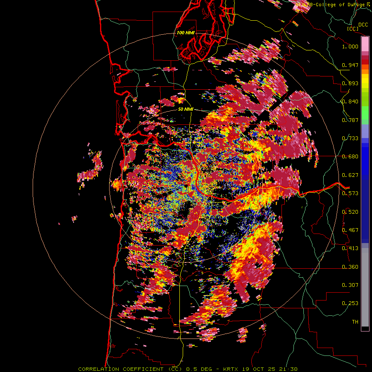Select the 0.573 color scale value
The image size is (372, 372).
(350, 193)
